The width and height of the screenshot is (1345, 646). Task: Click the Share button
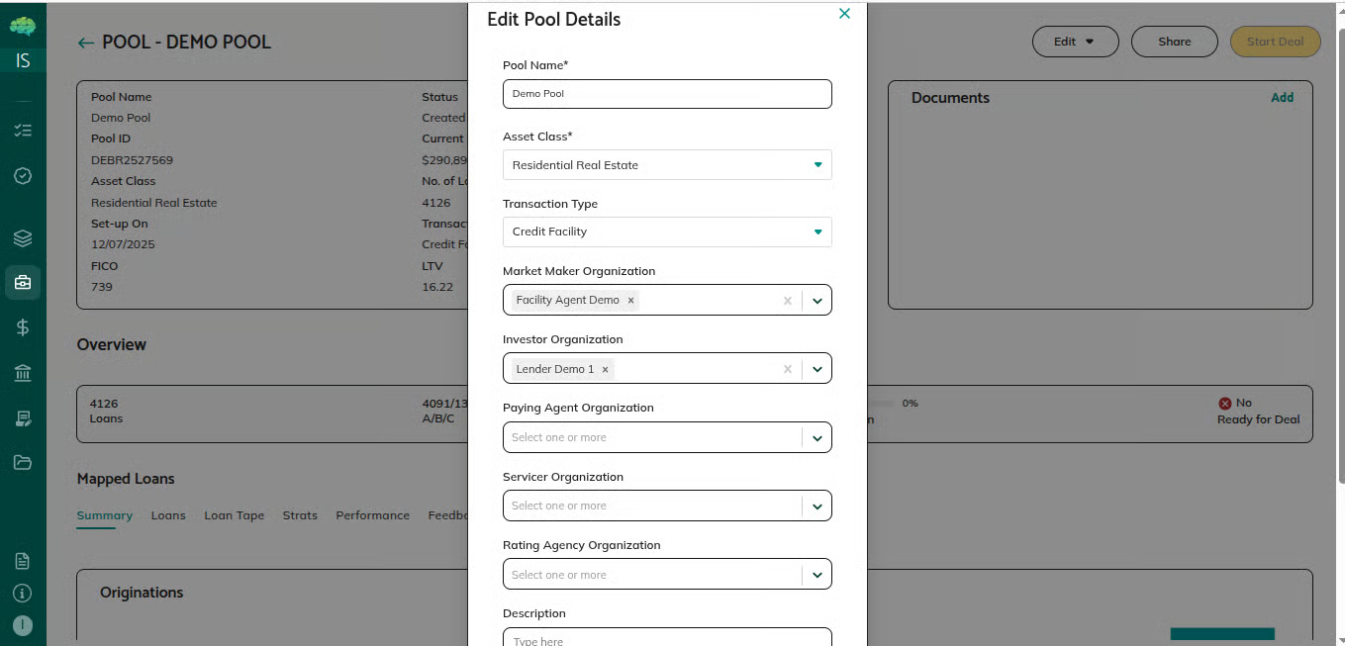pyautogui.click(x=1175, y=42)
